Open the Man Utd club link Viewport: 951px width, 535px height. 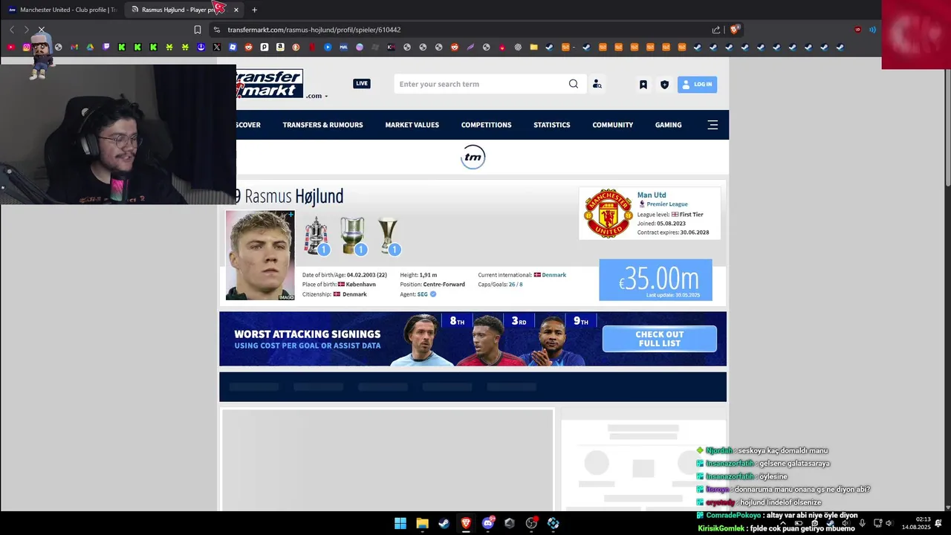click(652, 195)
